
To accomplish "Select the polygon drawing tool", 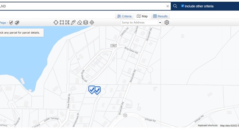I will pyautogui.click(x=67, y=23).
